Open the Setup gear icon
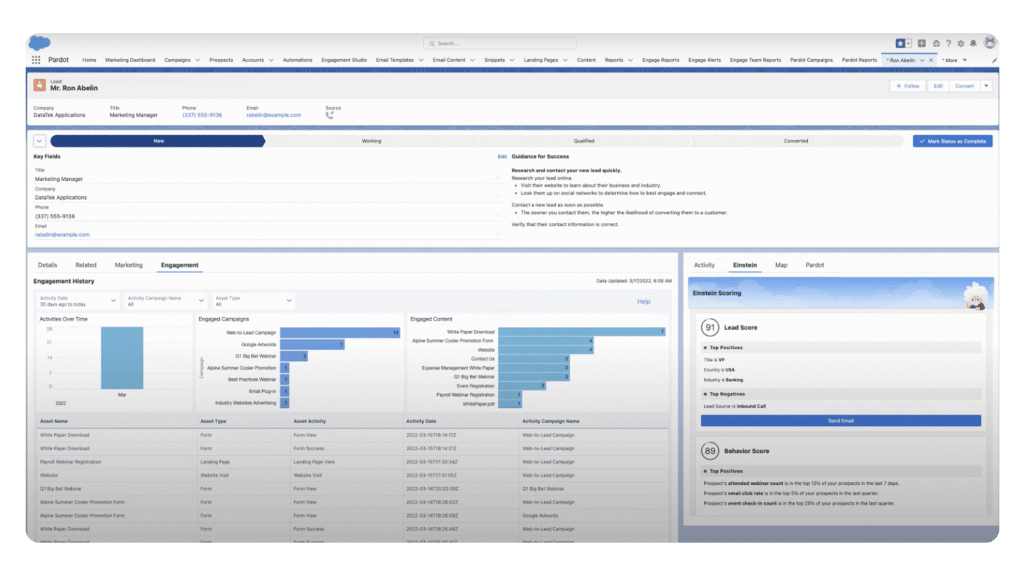The width and height of the screenshot is (1025, 576). (x=961, y=43)
